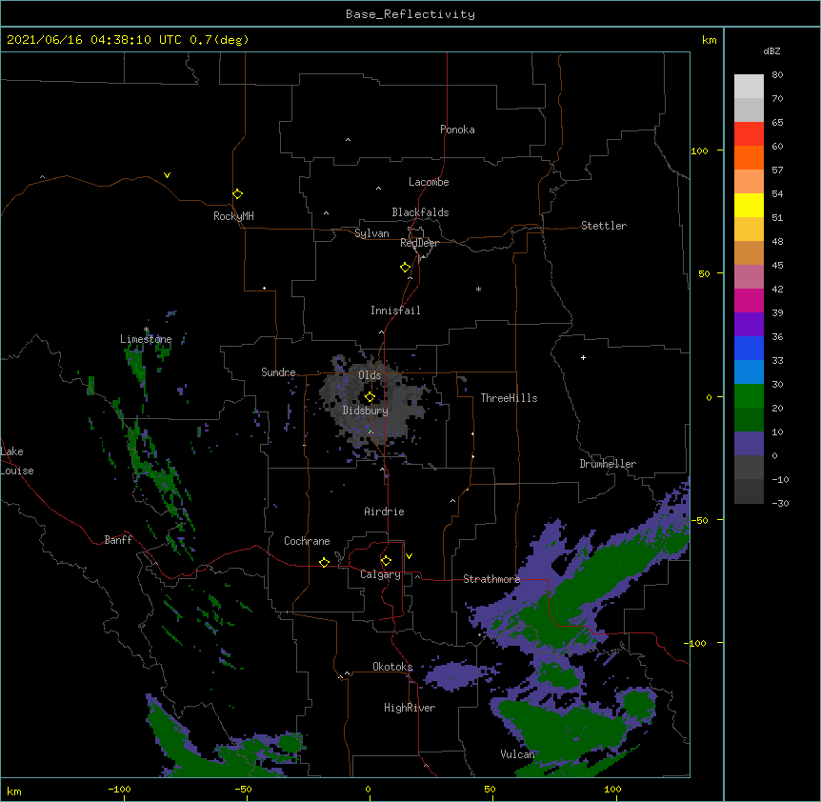Click the ThreeHills label

point(509,398)
